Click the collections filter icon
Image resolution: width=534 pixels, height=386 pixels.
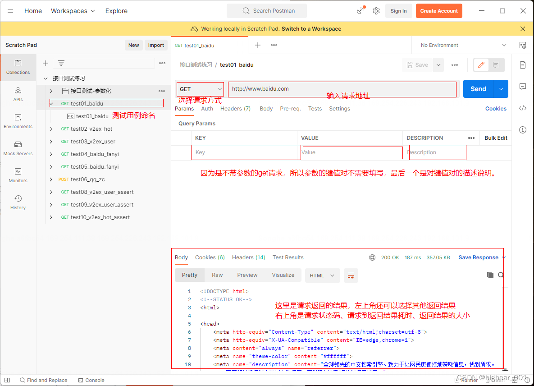61,63
